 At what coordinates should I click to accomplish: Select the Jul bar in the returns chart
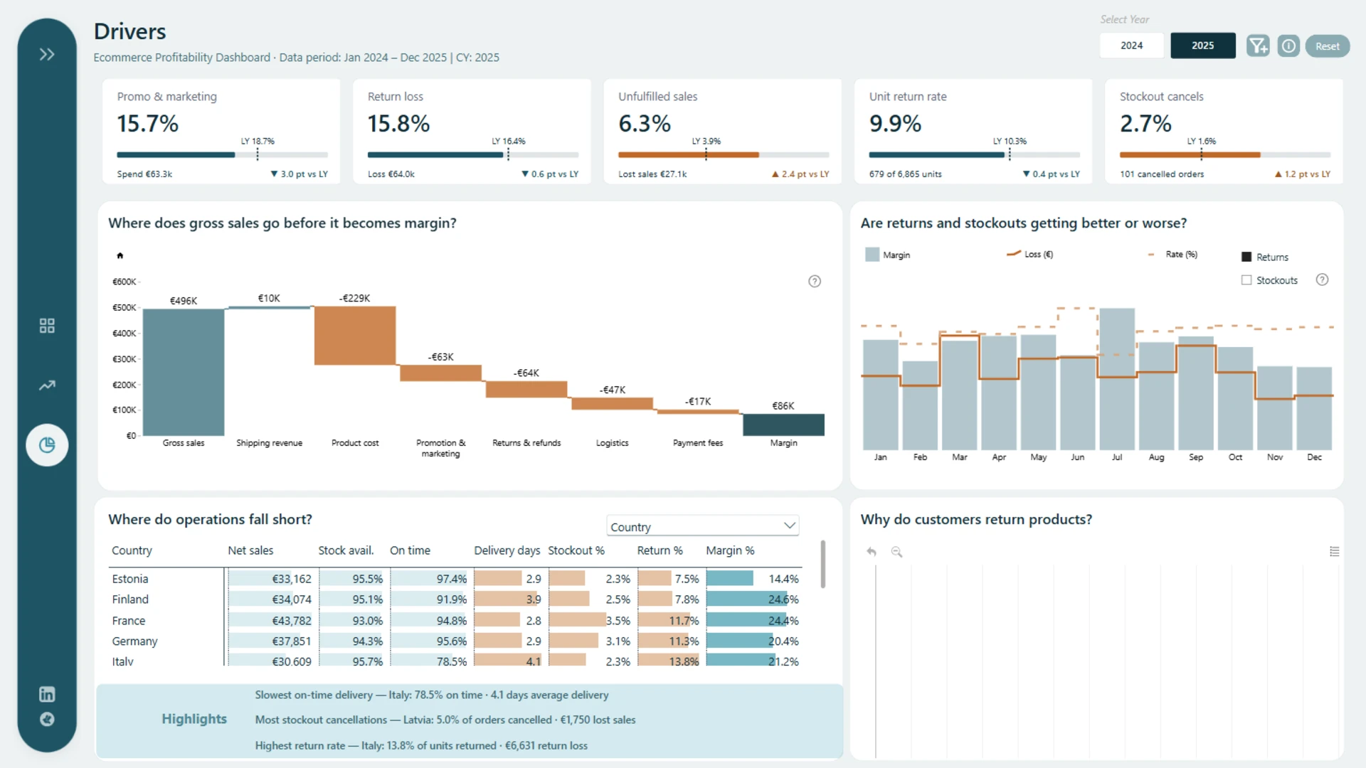click(x=1117, y=379)
